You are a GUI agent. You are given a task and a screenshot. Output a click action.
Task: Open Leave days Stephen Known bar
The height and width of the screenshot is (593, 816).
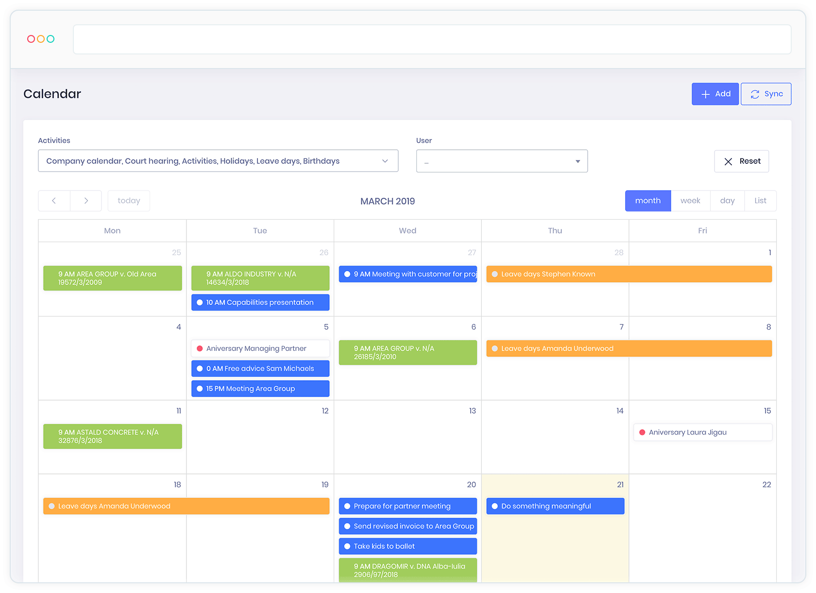pyautogui.click(x=629, y=274)
